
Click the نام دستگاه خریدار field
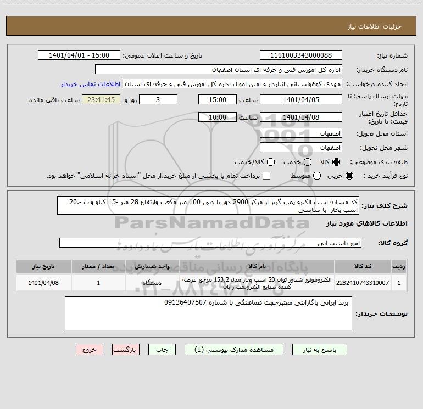pyautogui.click(x=219, y=70)
